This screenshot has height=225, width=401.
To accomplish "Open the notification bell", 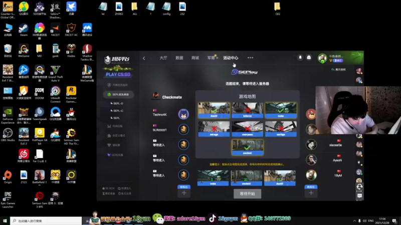I will (300, 57).
